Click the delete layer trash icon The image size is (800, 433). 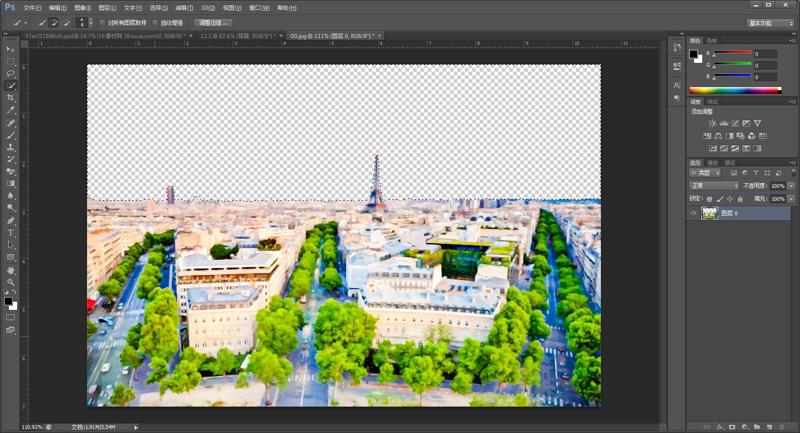coord(781,427)
